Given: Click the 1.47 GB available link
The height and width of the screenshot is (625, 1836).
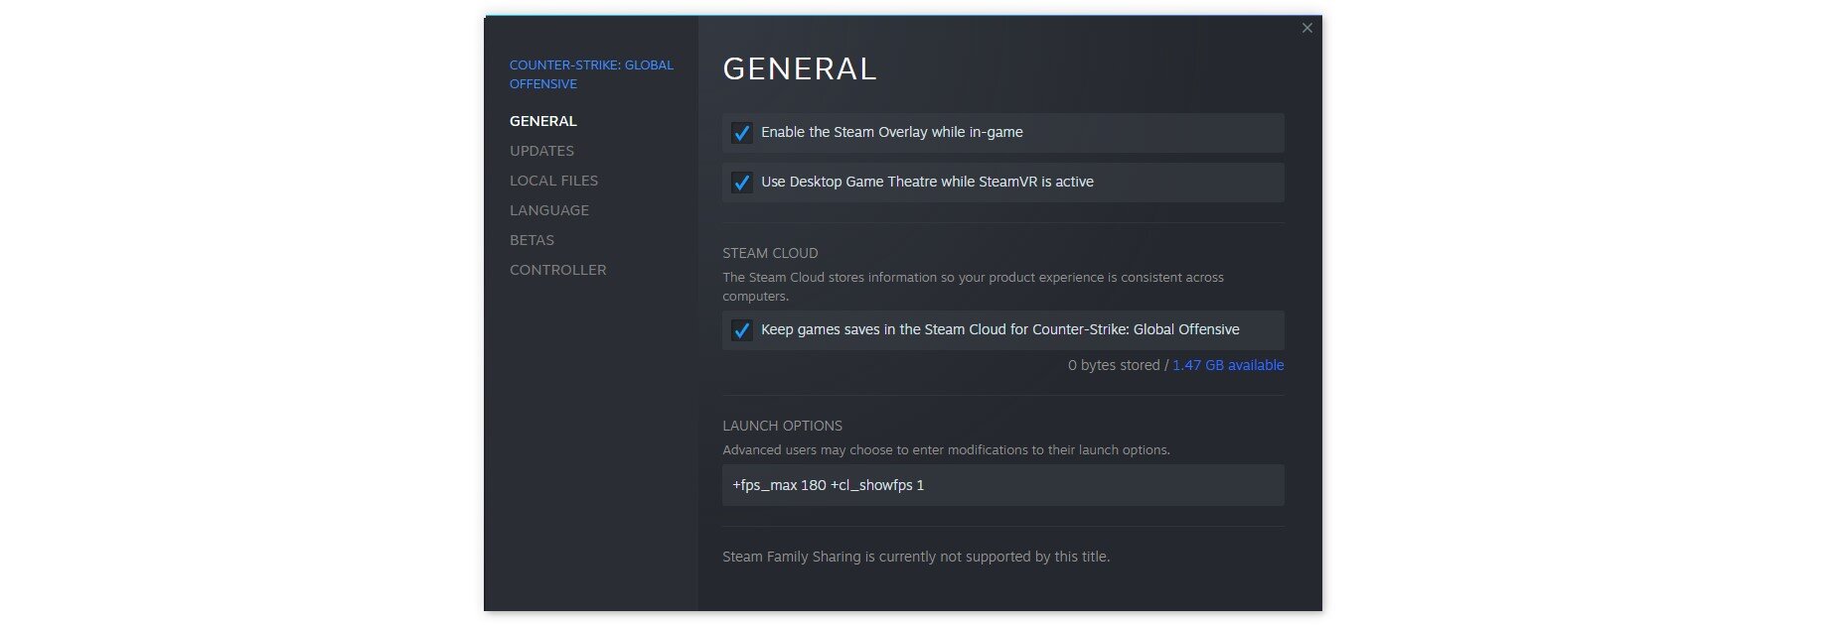Looking at the screenshot, I should (x=1227, y=365).
